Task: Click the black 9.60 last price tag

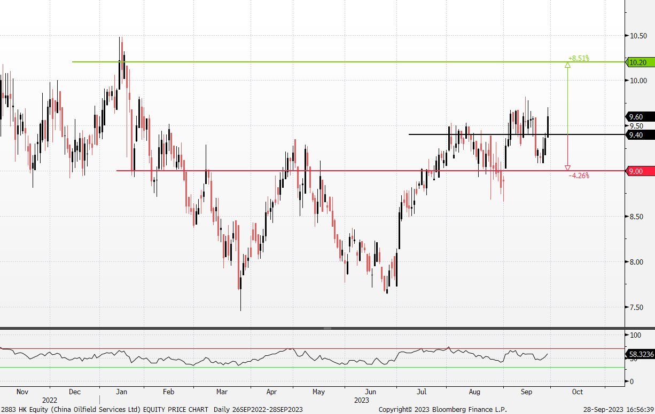Action: [x=636, y=117]
